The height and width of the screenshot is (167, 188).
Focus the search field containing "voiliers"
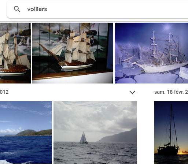pos(98,9)
